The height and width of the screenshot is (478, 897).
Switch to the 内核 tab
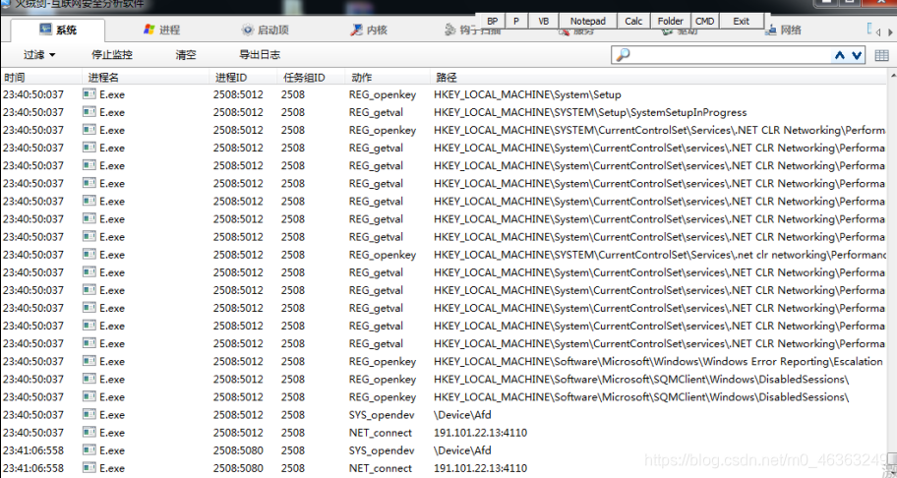point(369,30)
